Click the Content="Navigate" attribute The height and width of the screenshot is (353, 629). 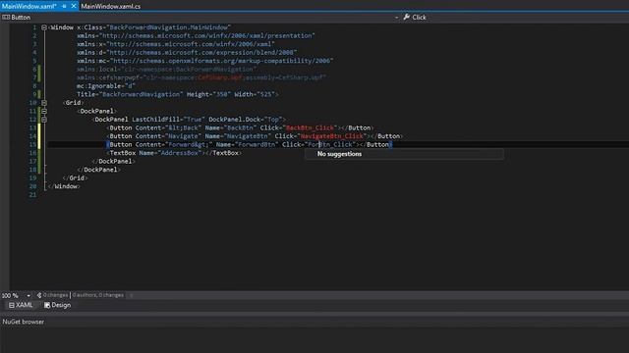pyautogui.click(x=168, y=136)
